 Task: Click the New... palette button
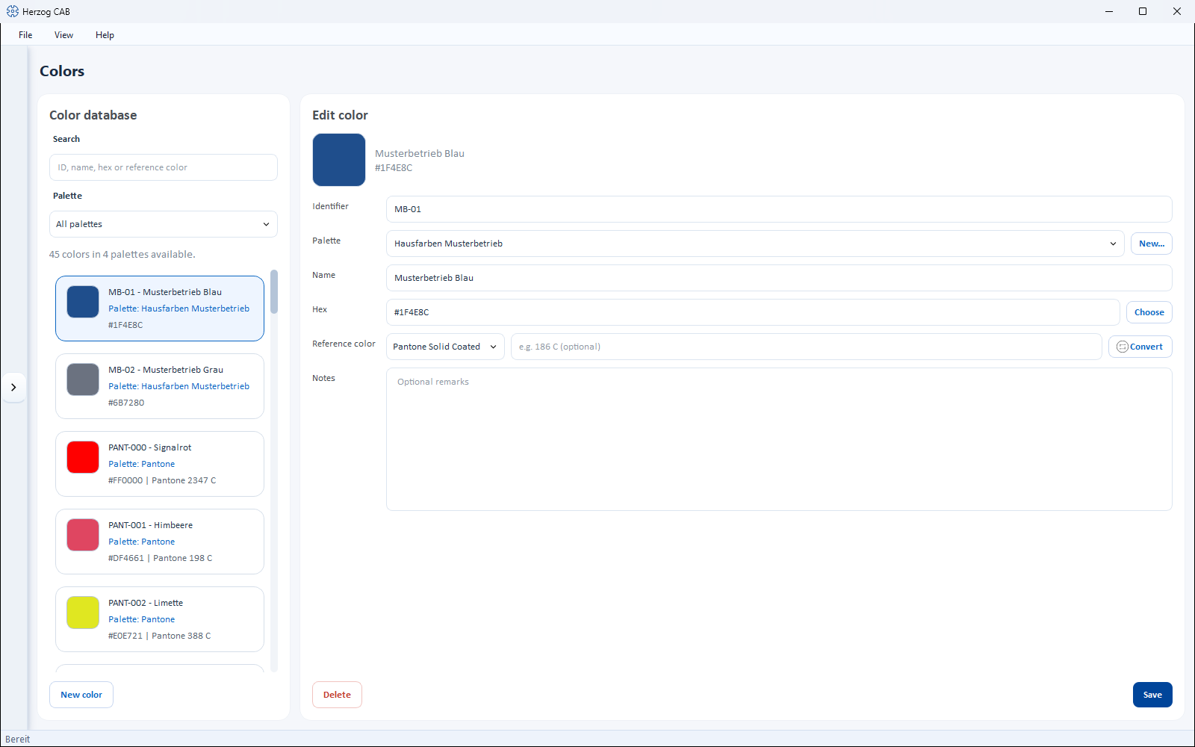coord(1151,244)
